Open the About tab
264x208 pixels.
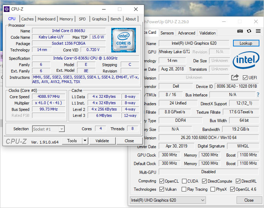pos(131,19)
